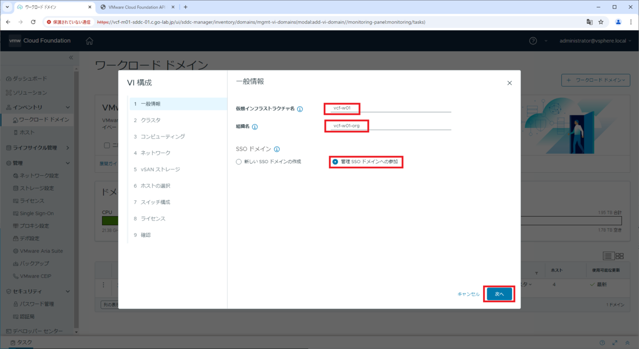Screen dimensions: 639x349
Task: Open the タスク panel at bottom
Action: coord(21,343)
